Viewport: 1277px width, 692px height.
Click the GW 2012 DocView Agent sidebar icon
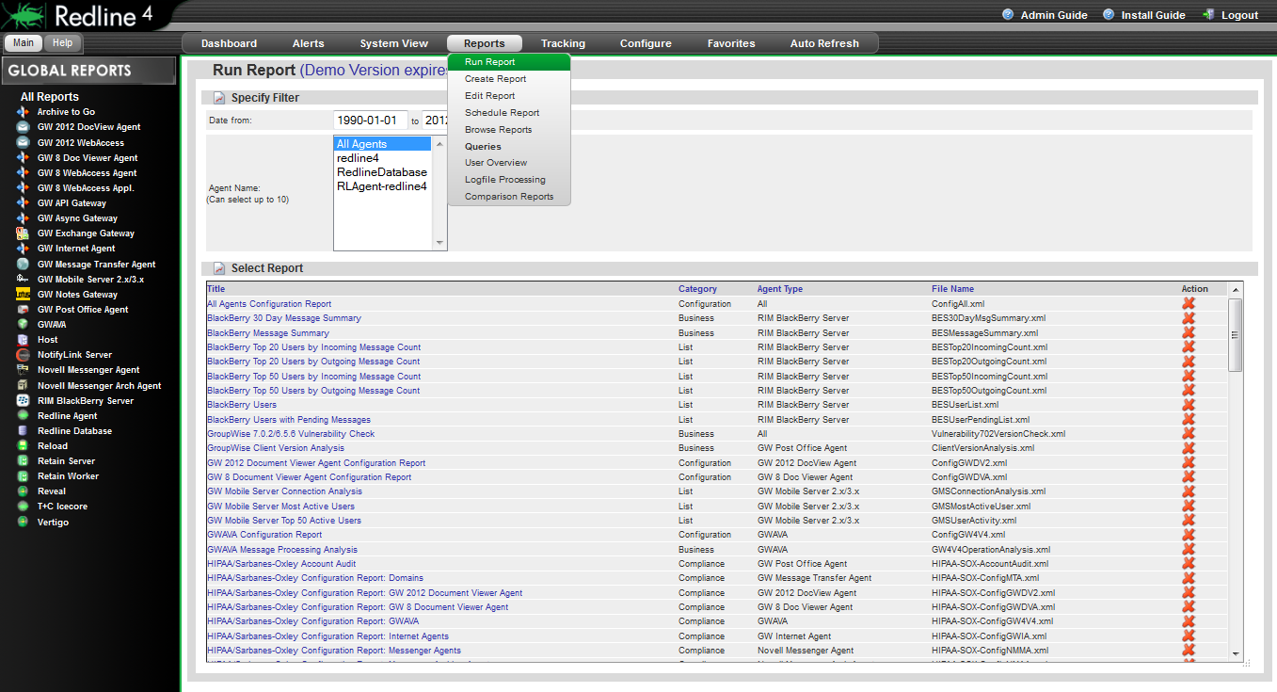point(23,127)
